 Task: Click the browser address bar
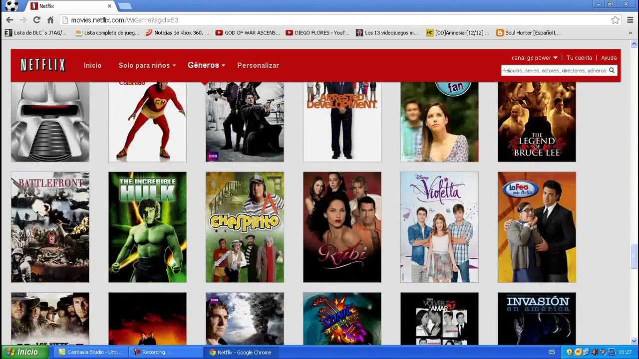click(x=334, y=20)
